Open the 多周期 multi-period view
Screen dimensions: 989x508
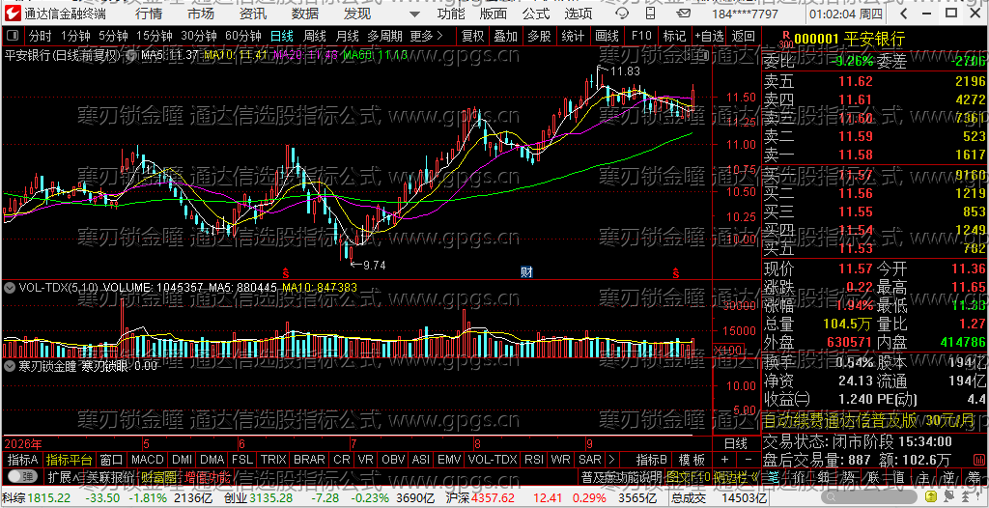point(384,36)
